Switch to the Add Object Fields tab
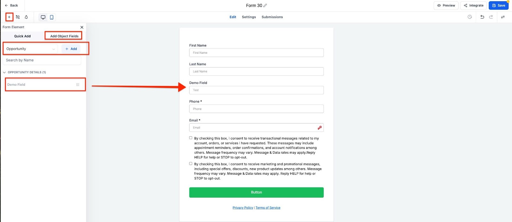This screenshot has width=512, height=222. point(64,36)
